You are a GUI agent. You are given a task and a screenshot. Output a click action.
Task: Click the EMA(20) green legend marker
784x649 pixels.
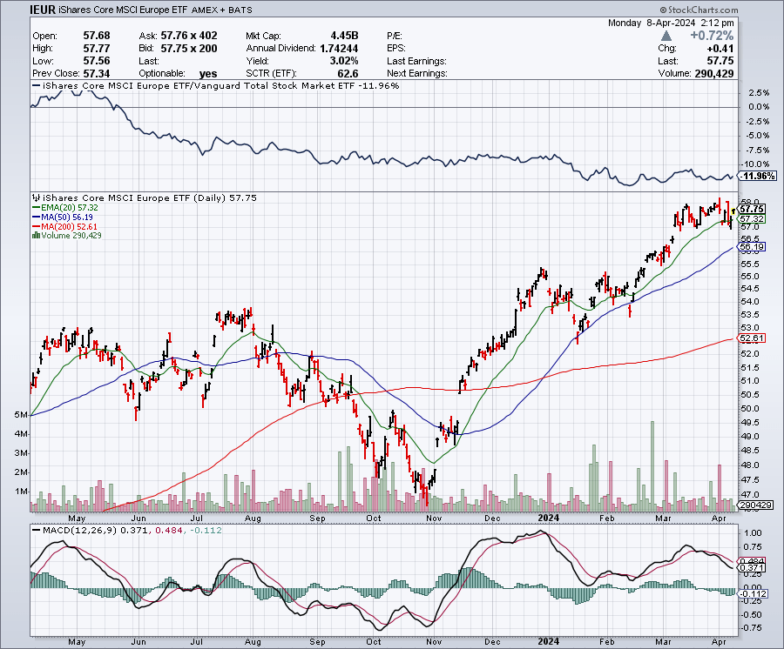35,208
